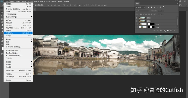The image size is (188, 98).
Task: Select the 2.png layer mask thumbnail
Action: (151, 27)
